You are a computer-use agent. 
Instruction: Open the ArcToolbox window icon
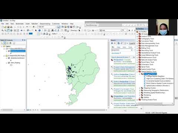pos(71,27)
